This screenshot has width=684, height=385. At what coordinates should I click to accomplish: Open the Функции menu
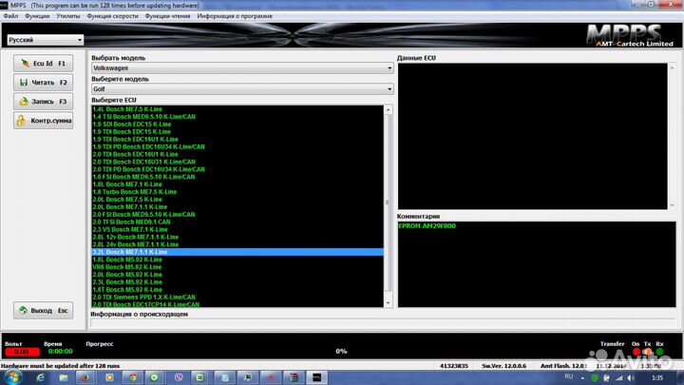[37, 16]
